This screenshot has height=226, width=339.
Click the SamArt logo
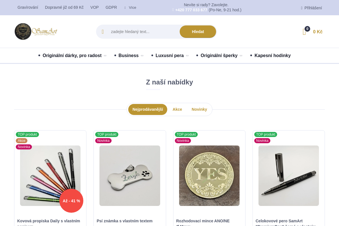(36, 32)
